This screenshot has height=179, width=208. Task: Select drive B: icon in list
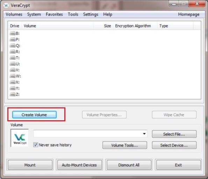(13, 33)
